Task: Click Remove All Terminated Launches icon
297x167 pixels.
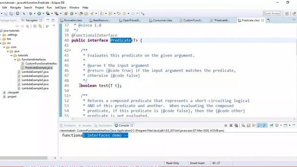Action: click(236, 126)
